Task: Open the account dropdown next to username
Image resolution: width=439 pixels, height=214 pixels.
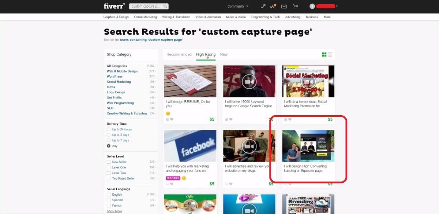Action: click(x=337, y=6)
